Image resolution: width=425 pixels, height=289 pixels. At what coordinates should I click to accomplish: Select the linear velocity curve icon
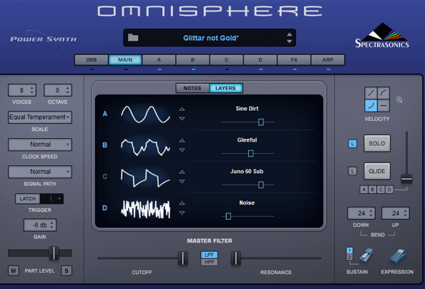click(371, 93)
